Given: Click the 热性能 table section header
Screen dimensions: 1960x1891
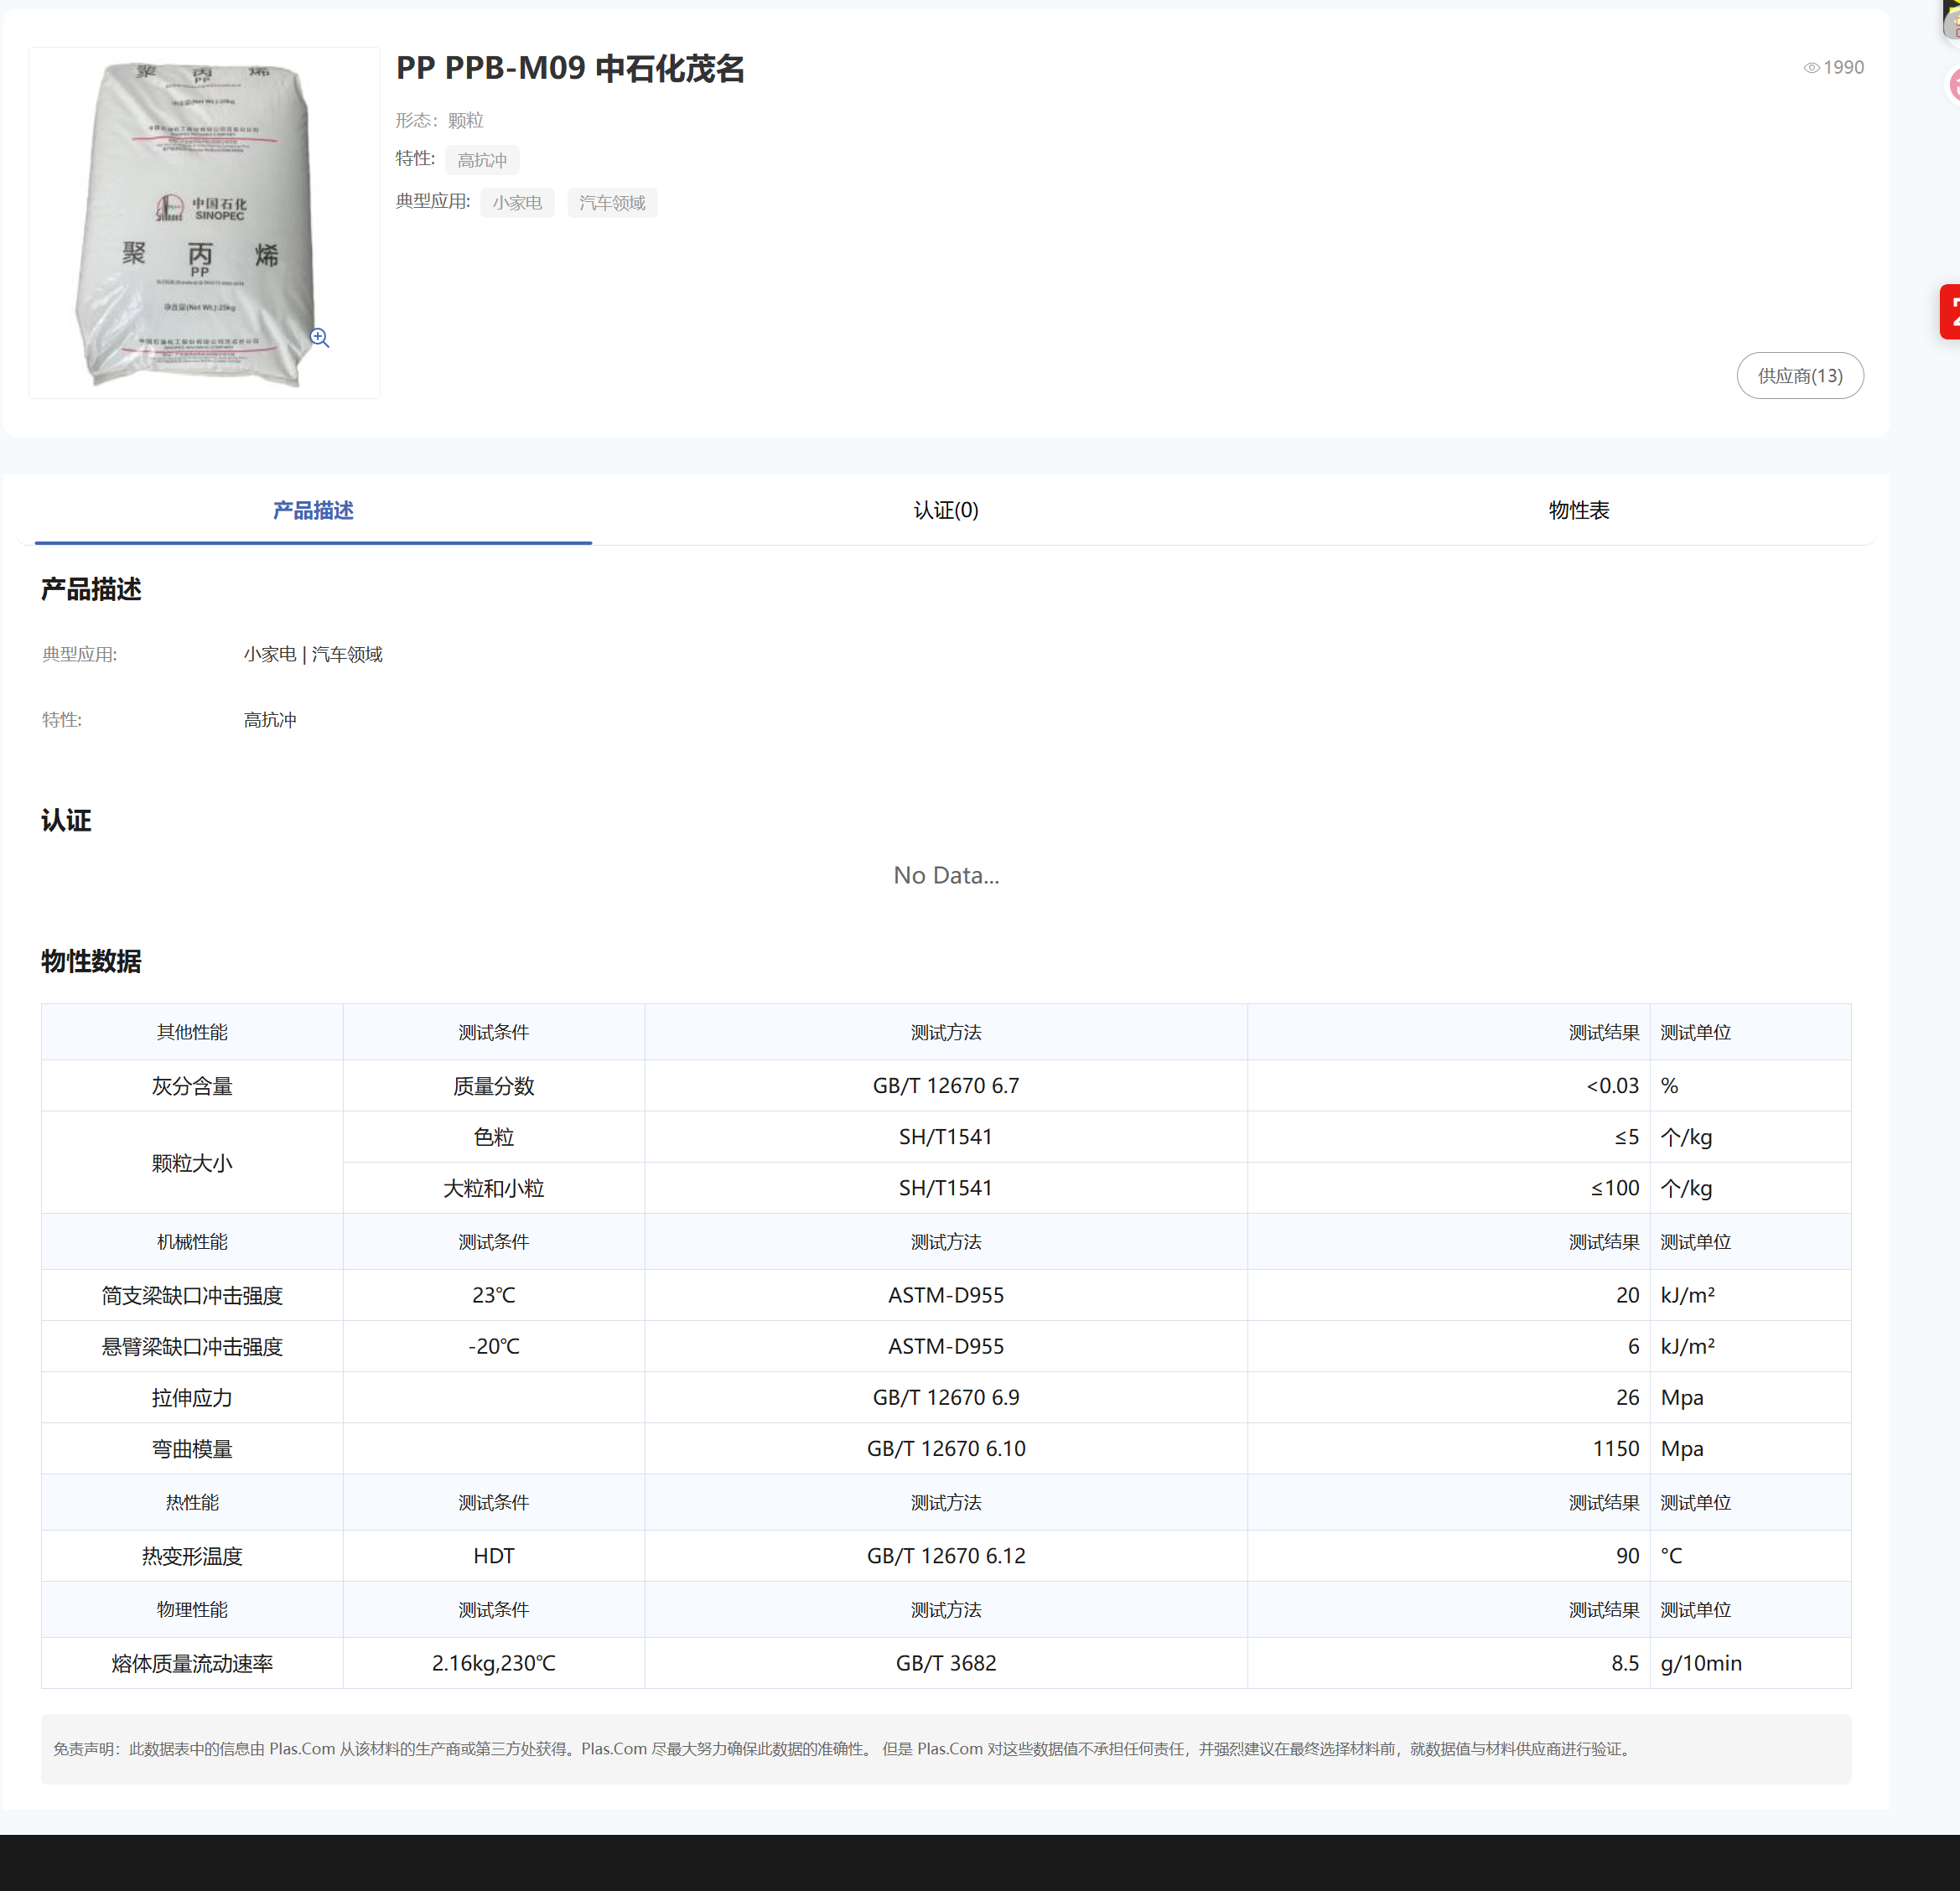Looking at the screenshot, I should [x=192, y=1503].
